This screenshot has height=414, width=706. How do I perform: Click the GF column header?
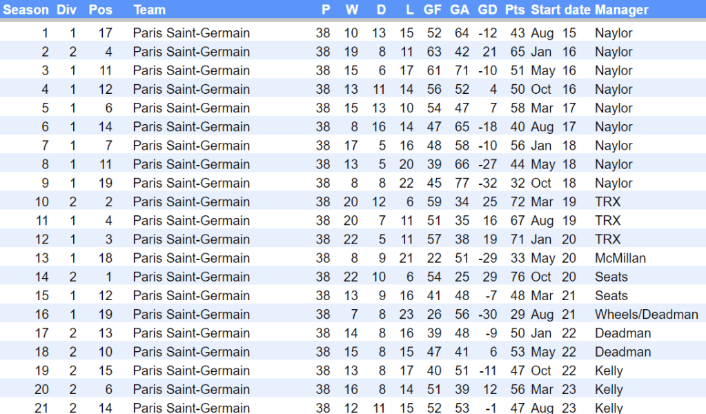(433, 10)
